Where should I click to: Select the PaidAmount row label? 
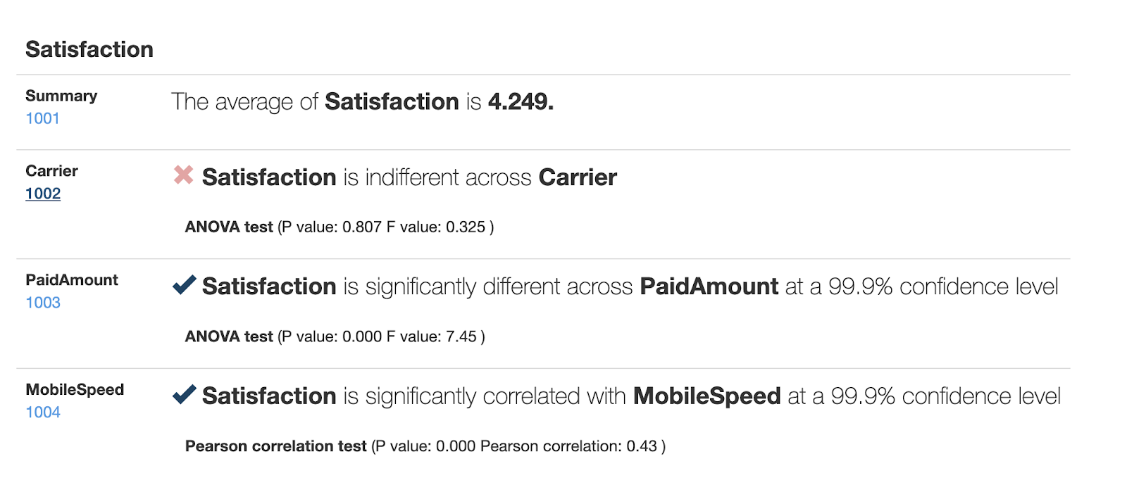tap(72, 280)
